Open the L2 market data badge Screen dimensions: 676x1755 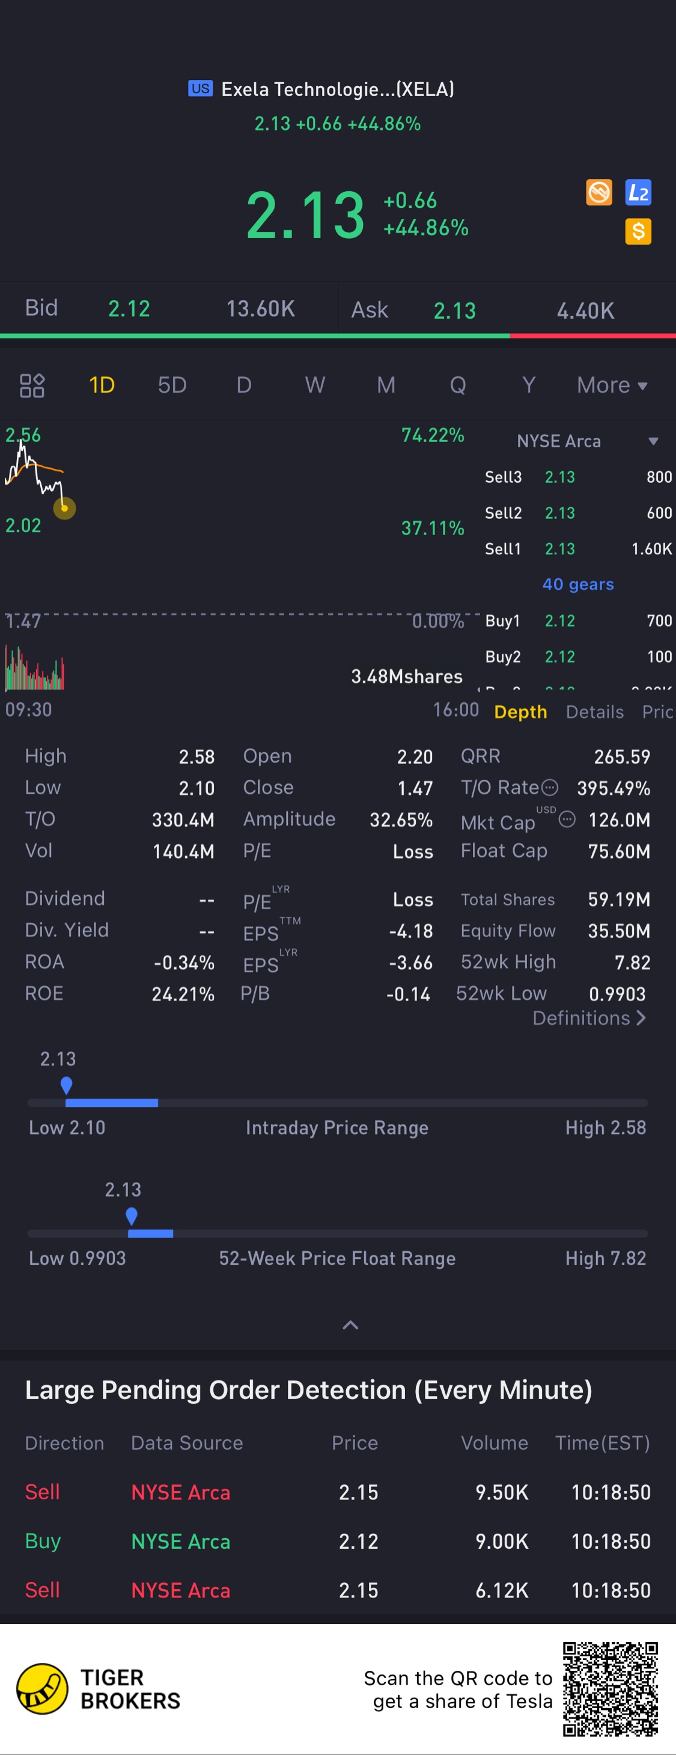[638, 193]
